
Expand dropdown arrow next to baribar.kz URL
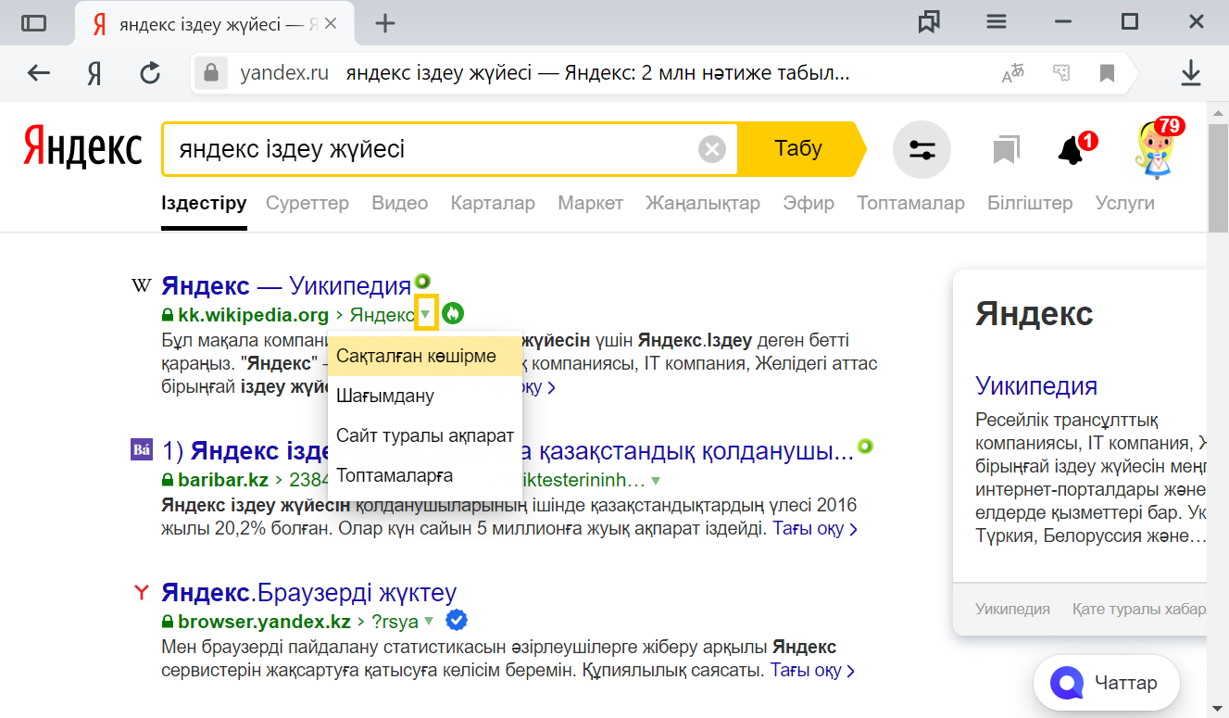tap(656, 480)
